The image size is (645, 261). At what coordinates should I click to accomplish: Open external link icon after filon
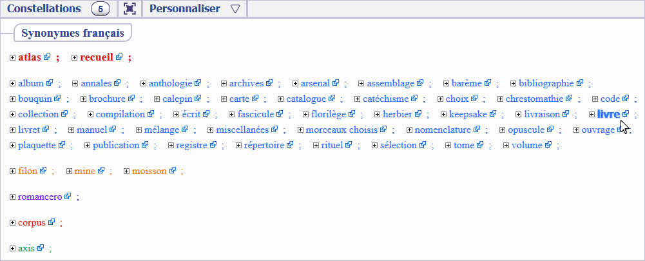point(43,171)
